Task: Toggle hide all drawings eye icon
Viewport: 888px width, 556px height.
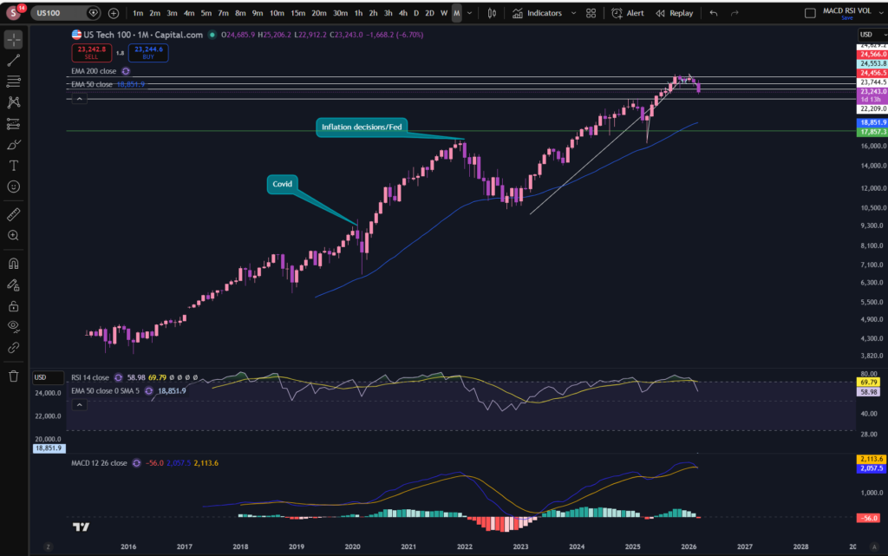Action: 14,327
